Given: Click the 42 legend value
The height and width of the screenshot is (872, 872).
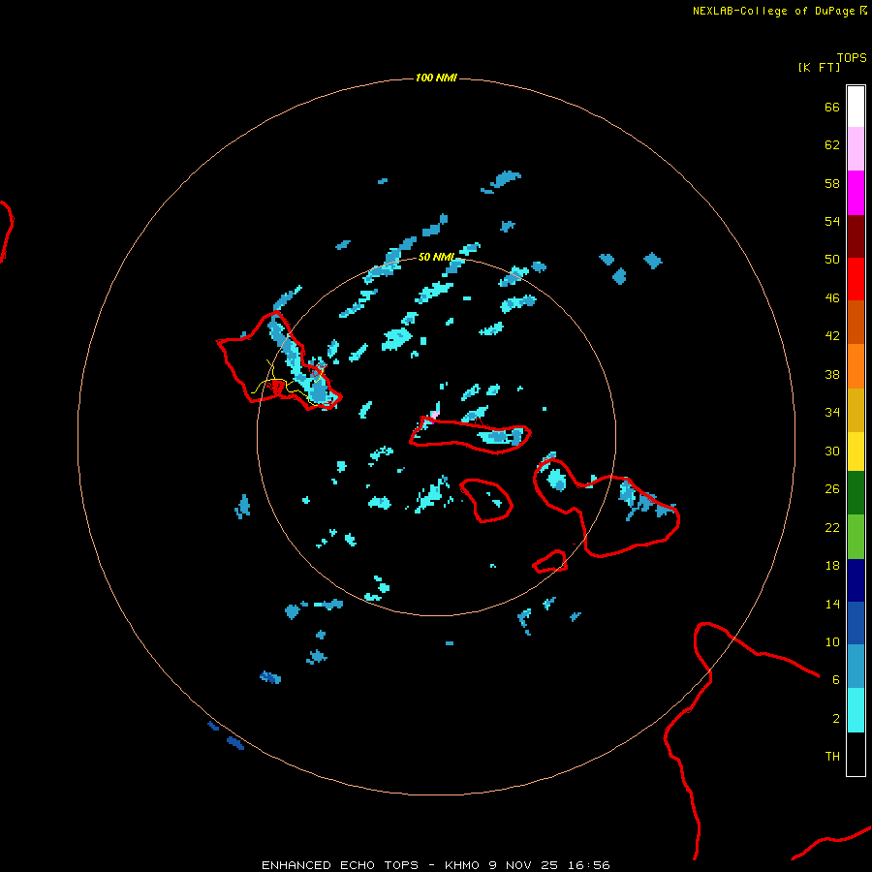Looking at the screenshot, I should click(832, 335).
